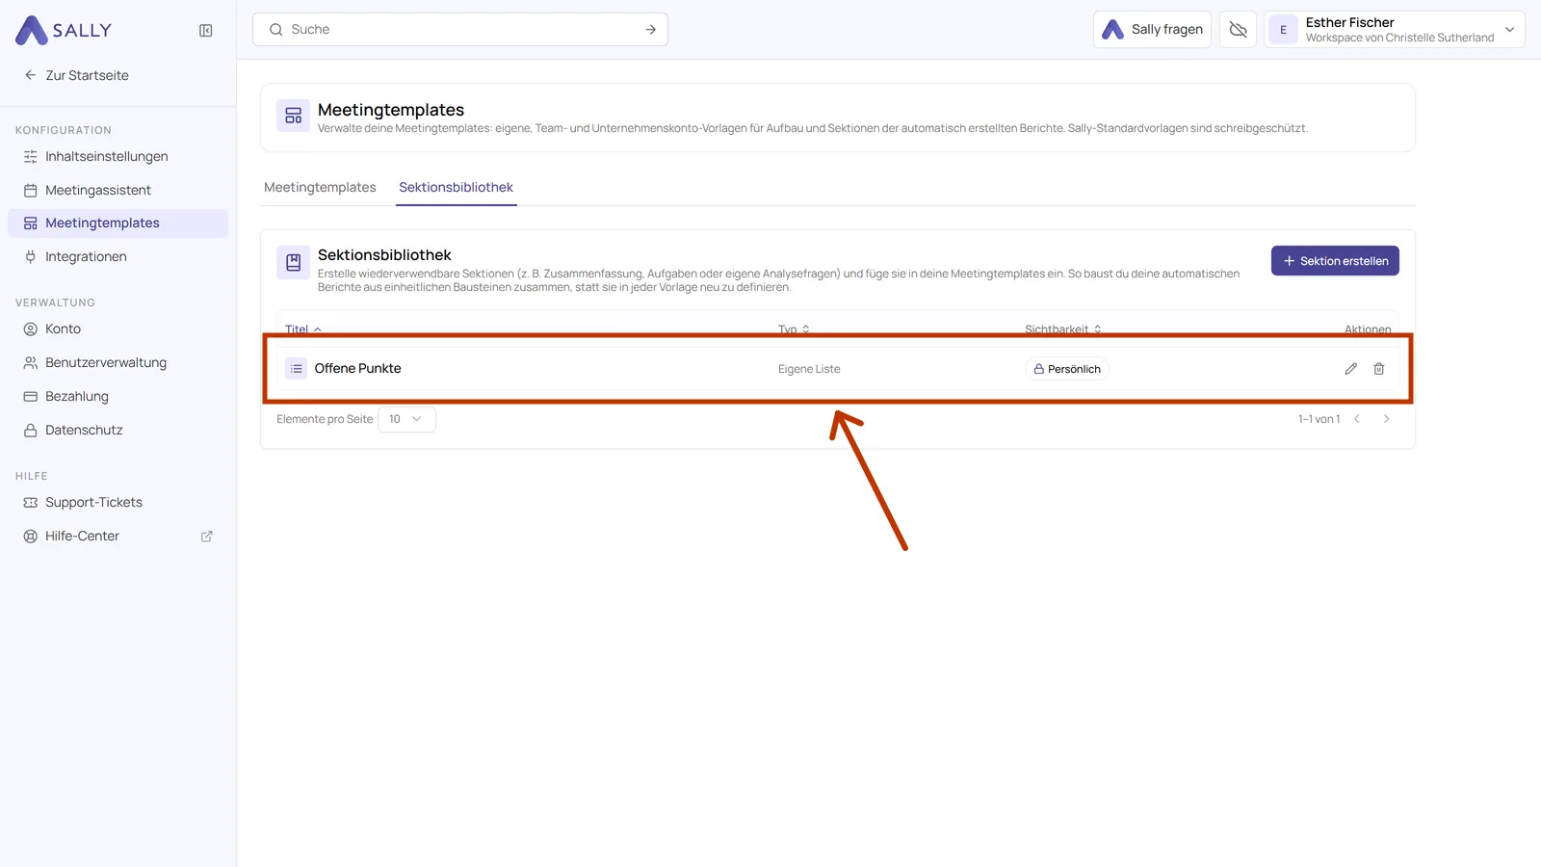This screenshot has height=867, width=1541.
Task: Expand Esther Fischer account menu
Action: [1395, 30]
